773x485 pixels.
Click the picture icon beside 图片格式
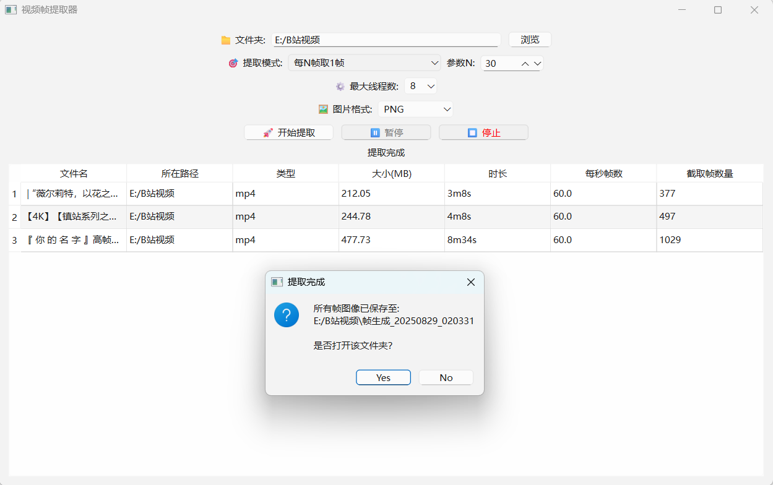(323, 109)
